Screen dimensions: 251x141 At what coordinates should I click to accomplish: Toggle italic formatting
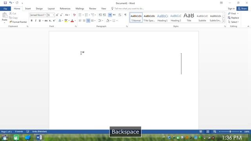click(36, 21)
